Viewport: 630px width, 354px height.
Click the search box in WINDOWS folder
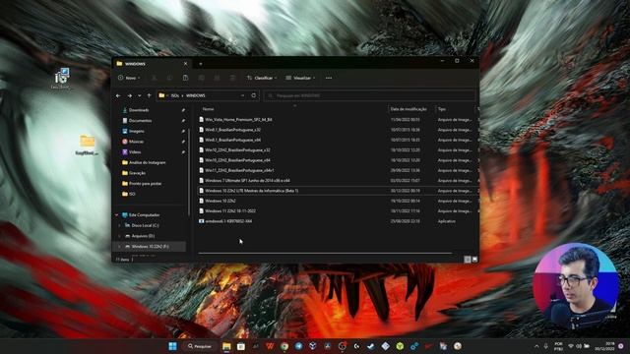(370, 95)
